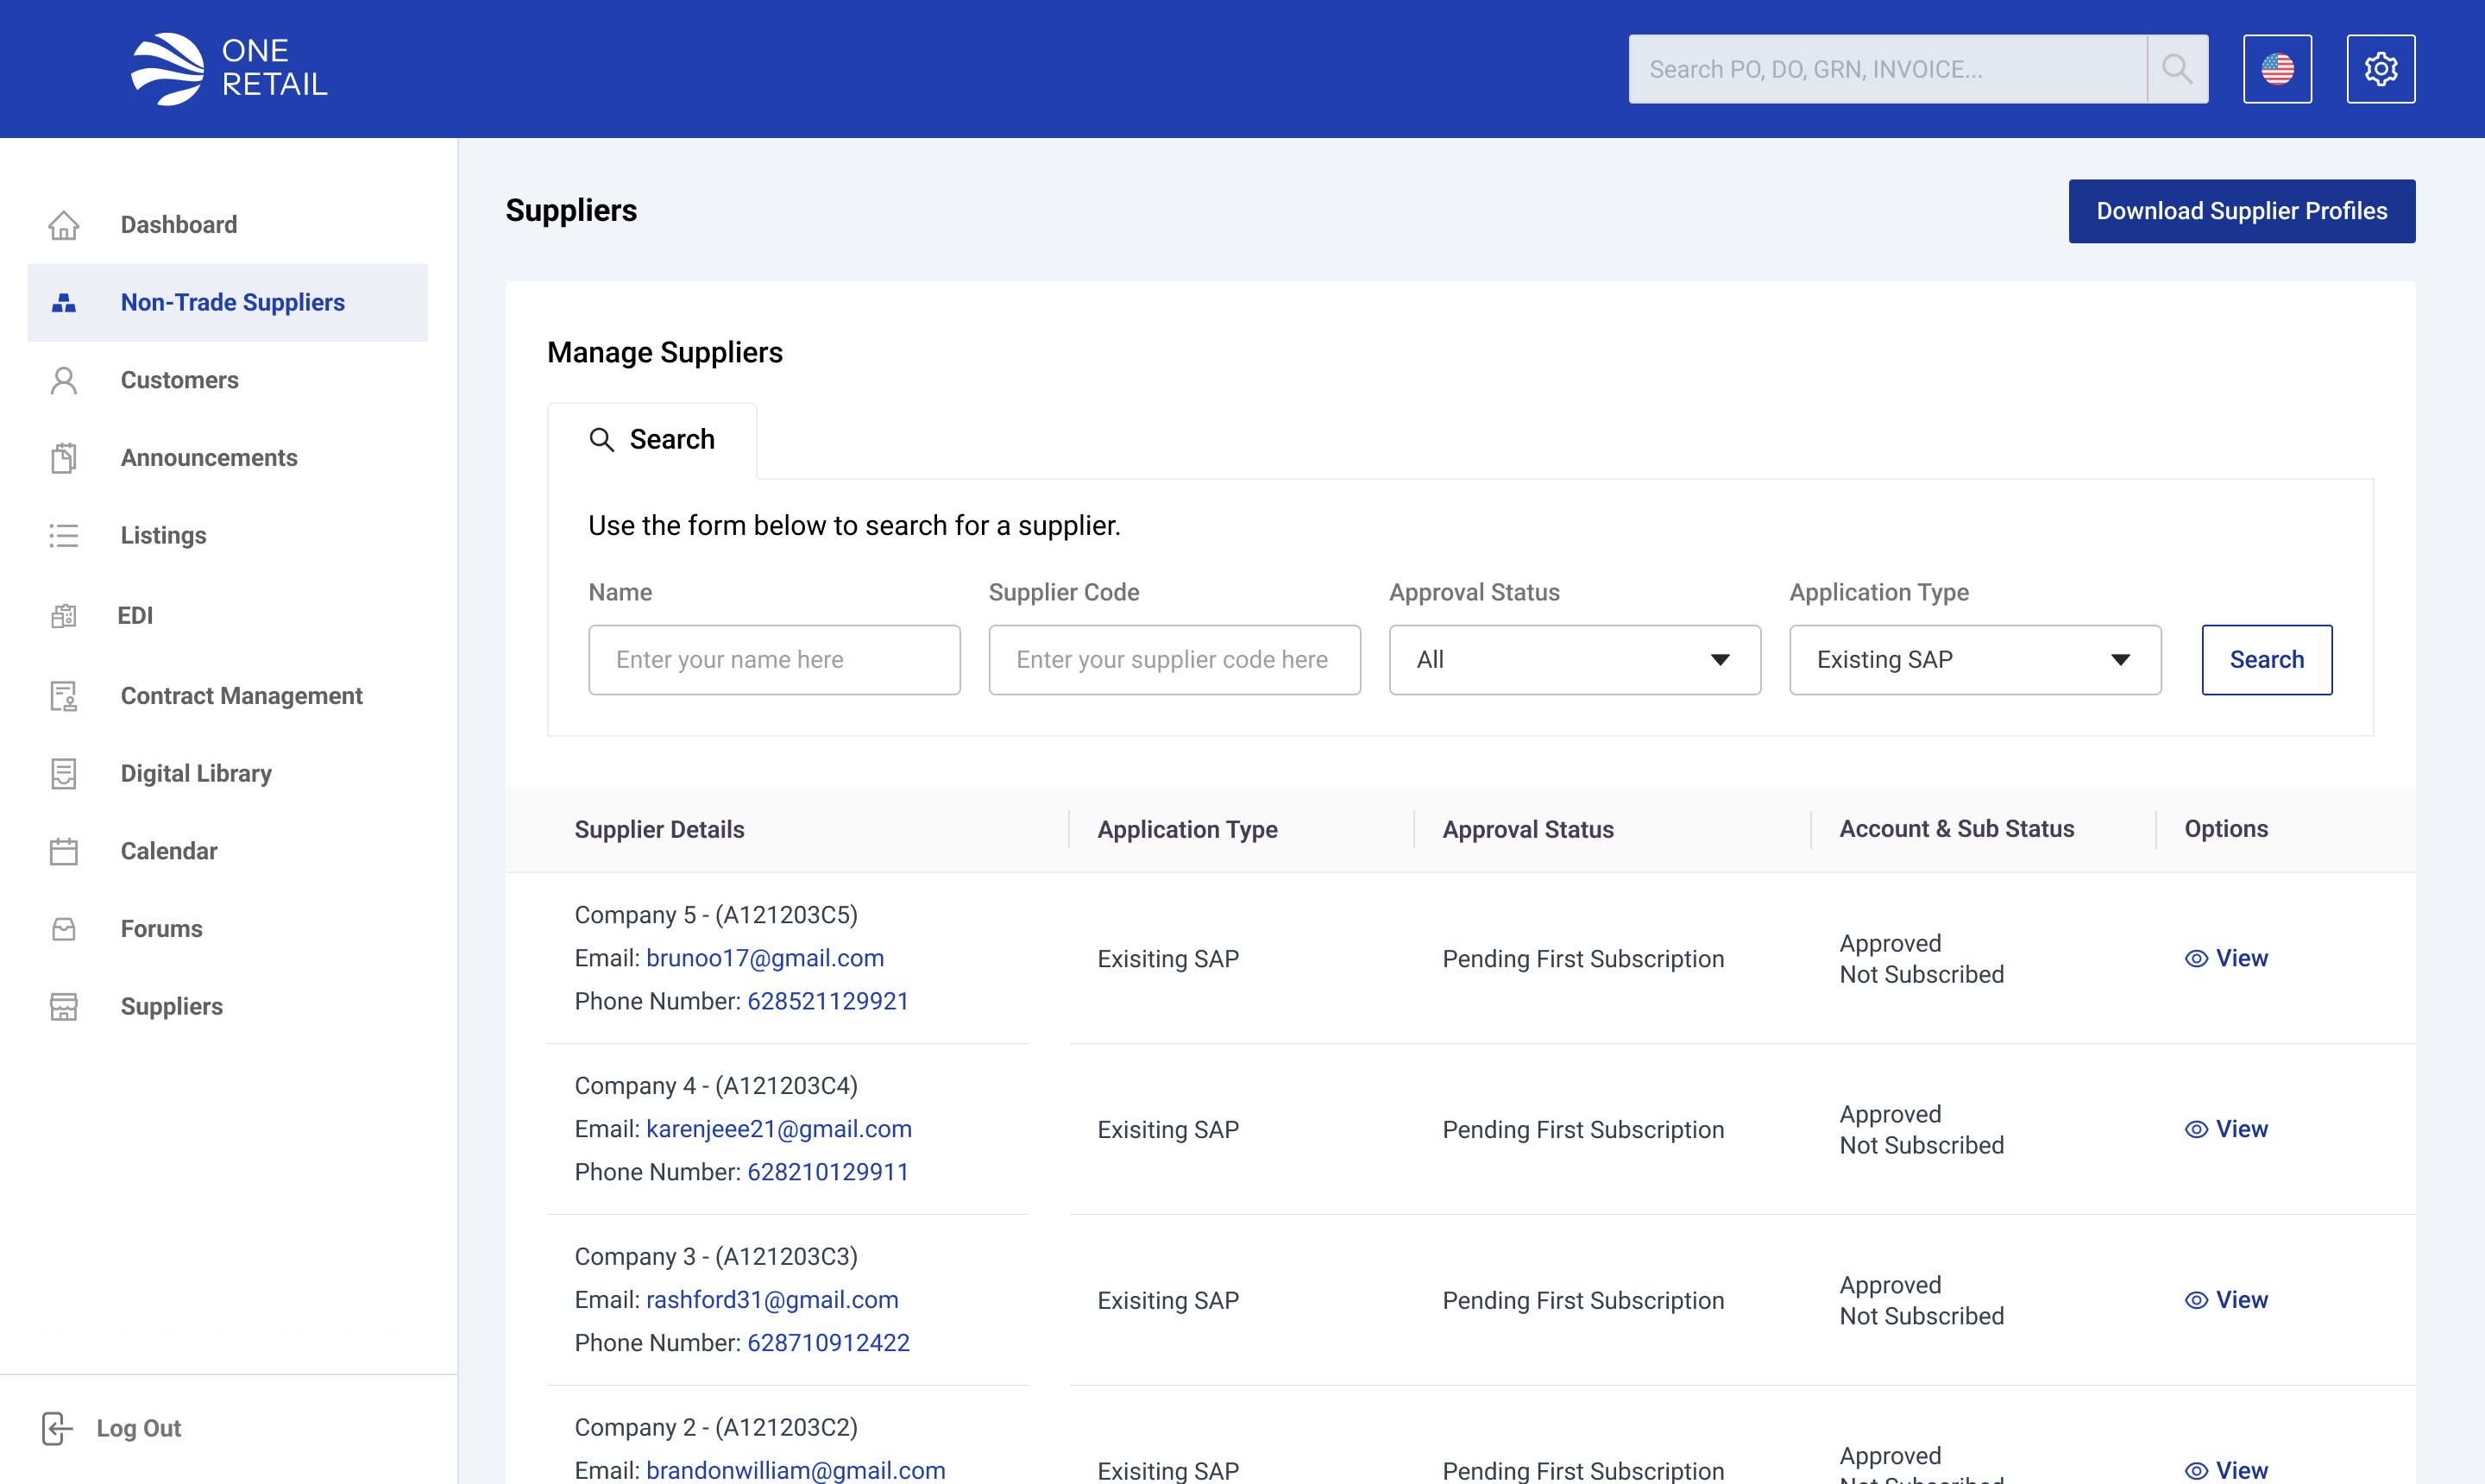2485x1484 pixels.
Task: Open the US flag language selector
Action: click(2278, 68)
